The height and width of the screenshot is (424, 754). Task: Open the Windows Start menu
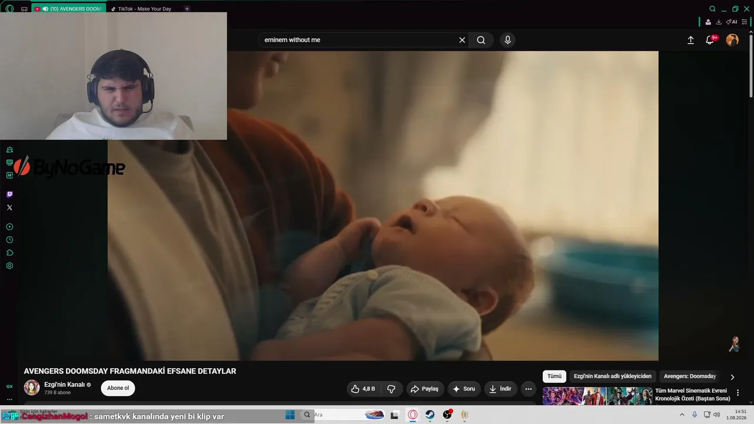click(x=290, y=415)
